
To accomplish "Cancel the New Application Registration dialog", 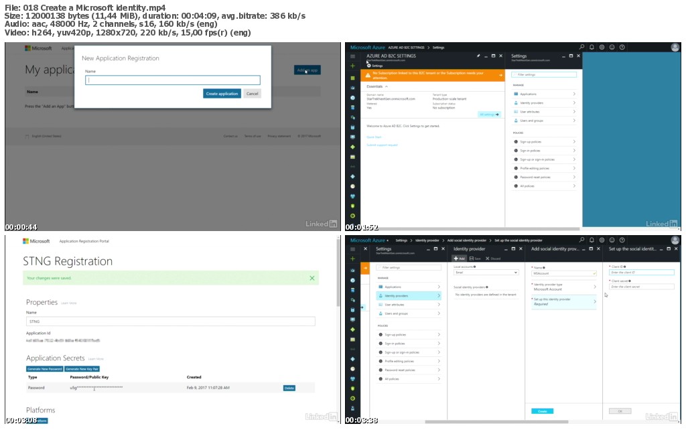I will (252, 94).
